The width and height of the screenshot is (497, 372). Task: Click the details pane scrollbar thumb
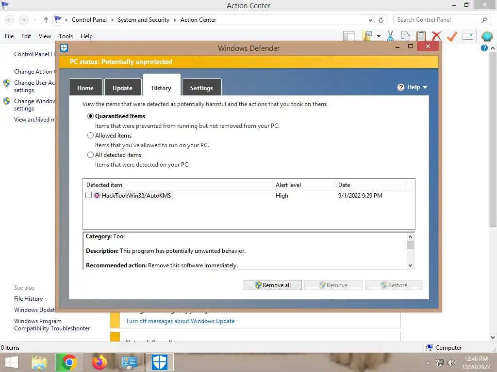point(410,245)
